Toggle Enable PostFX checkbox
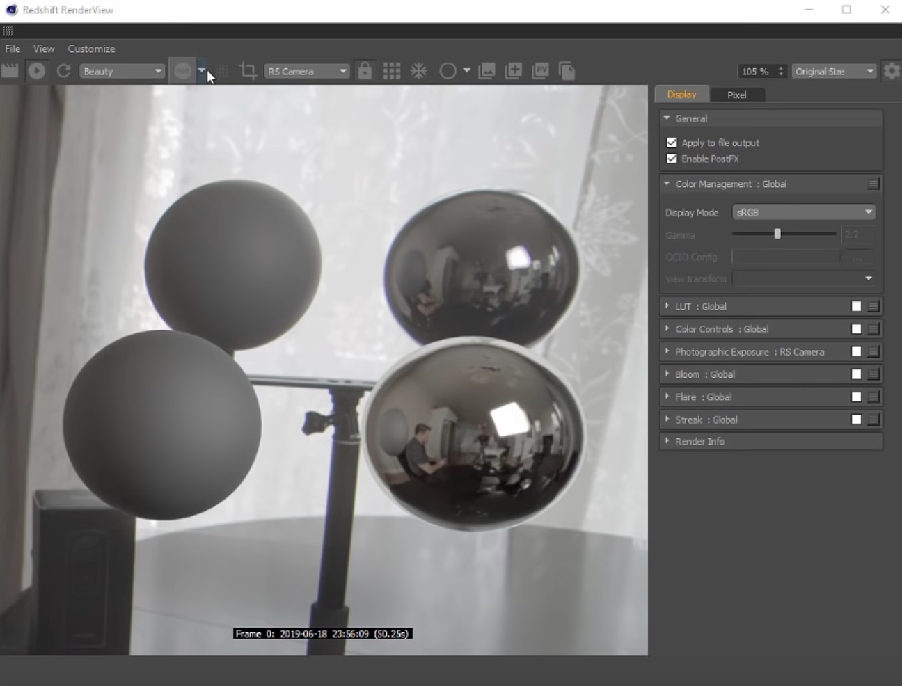This screenshot has width=902, height=686. tap(672, 159)
